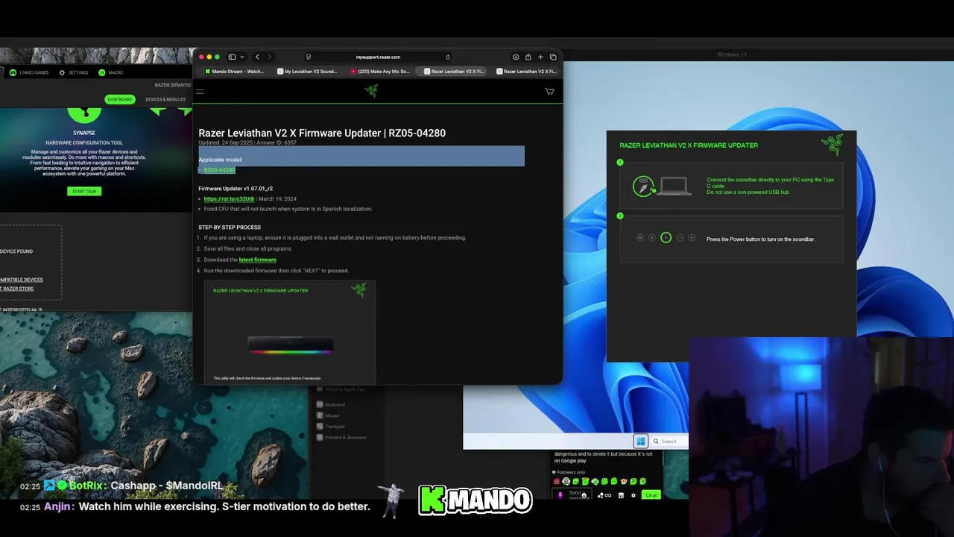The width and height of the screenshot is (954, 537).
Task: Click the green Chat button
Action: [651, 495]
